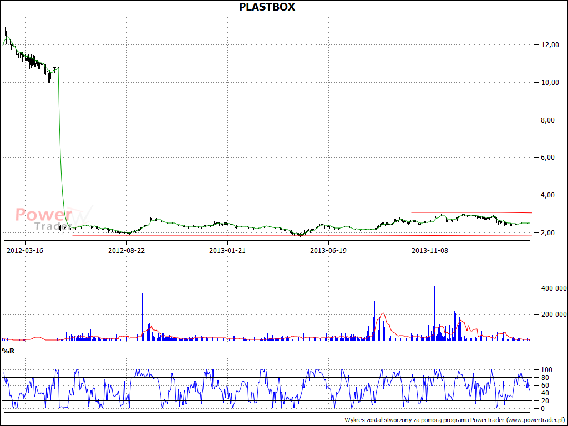This screenshot has width=568, height=426.
Task: Click the 2,00 price axis label
Action: click(x=548, y=232)
